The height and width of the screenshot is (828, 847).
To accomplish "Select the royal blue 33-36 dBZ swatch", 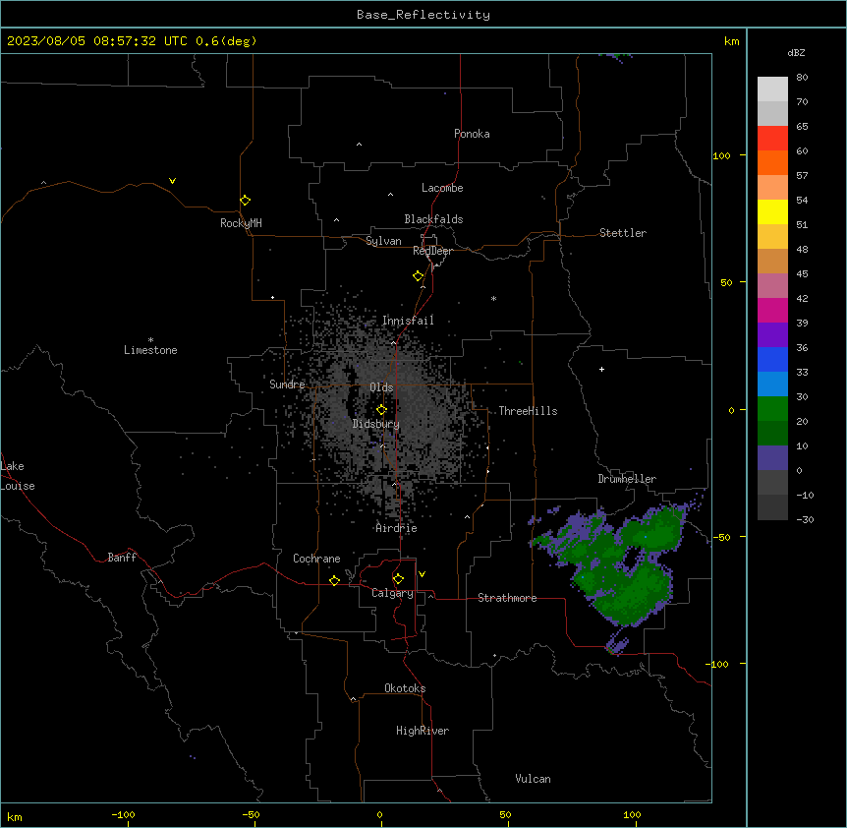I will coord(772,359).
